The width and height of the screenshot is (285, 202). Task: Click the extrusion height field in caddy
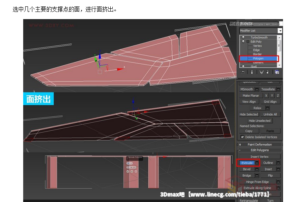132,167
